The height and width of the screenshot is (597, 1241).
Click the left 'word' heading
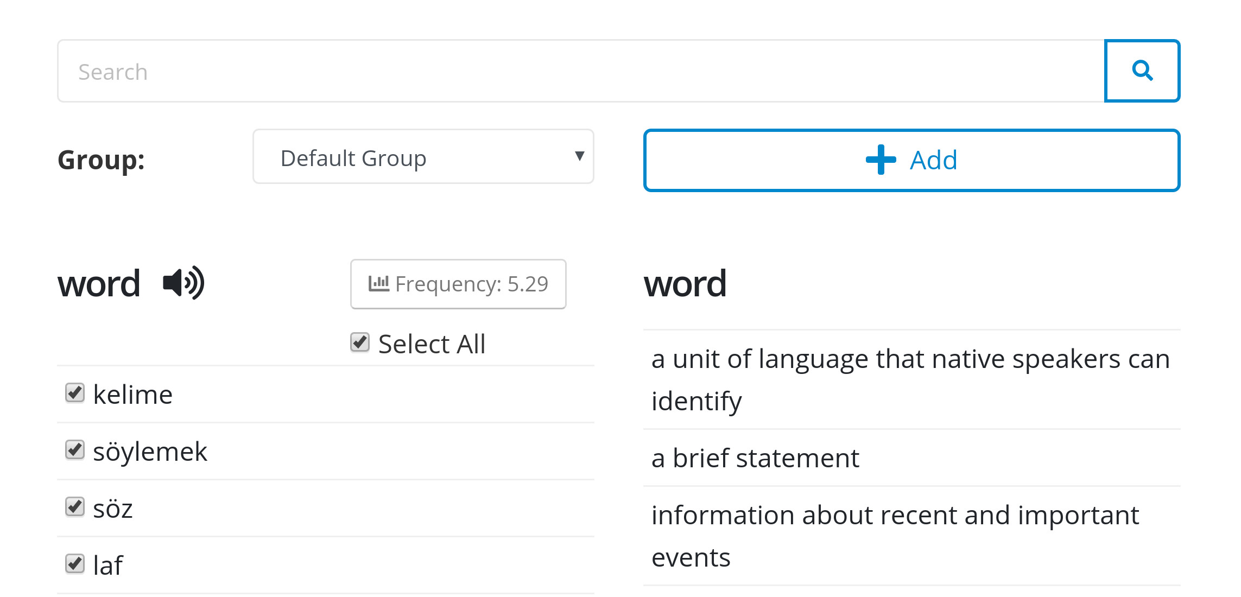[x=99, y=283]
